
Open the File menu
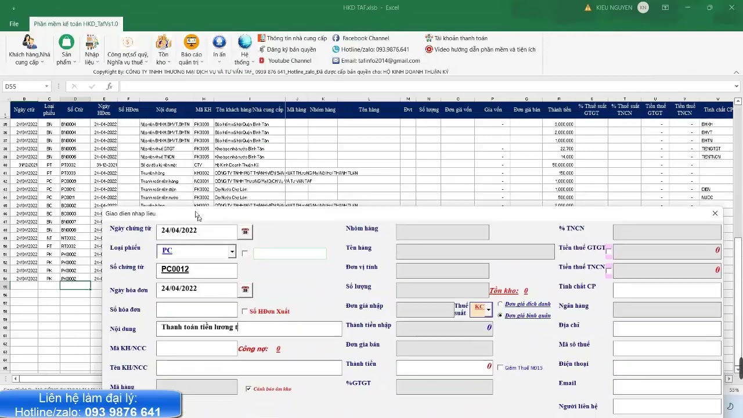pyautogui.click(x=14, y=24)
